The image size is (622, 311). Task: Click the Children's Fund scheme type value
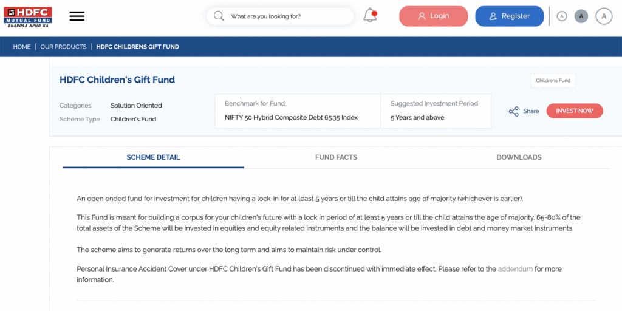pos(133,119)
